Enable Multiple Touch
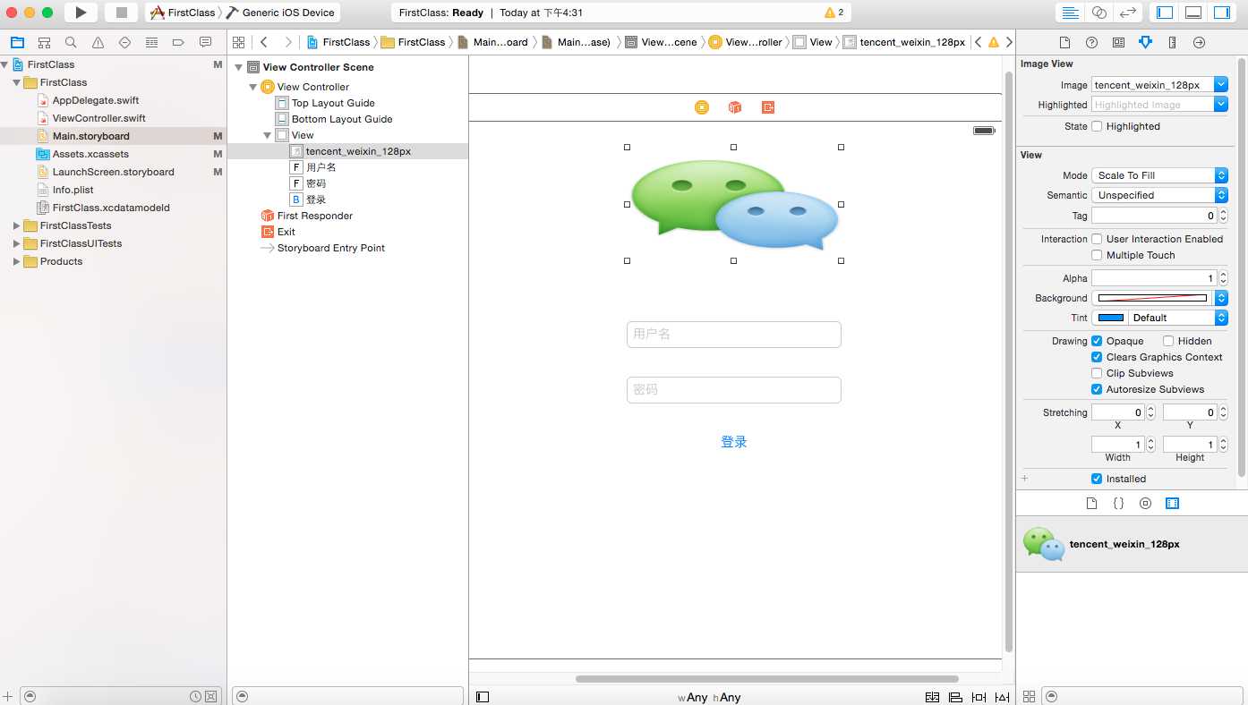The width and height of the screenshot is (1248, 705). click(1097, 255)
